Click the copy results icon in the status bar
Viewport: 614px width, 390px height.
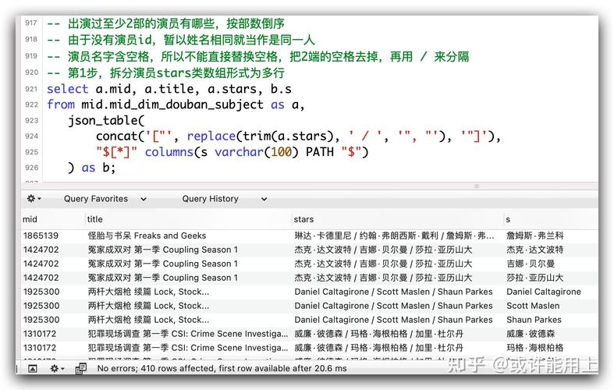click(80, 368)
